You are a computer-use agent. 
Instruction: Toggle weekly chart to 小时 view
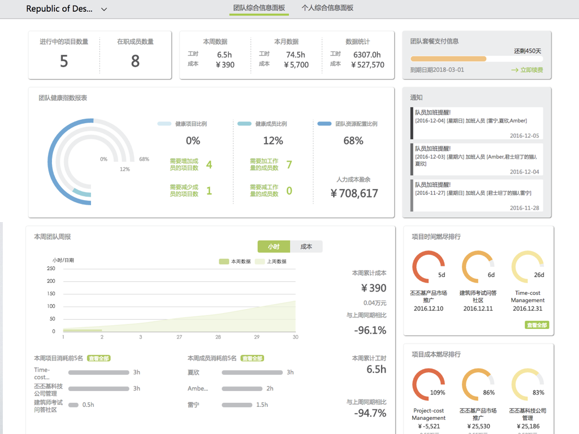(x=274, y=247)
